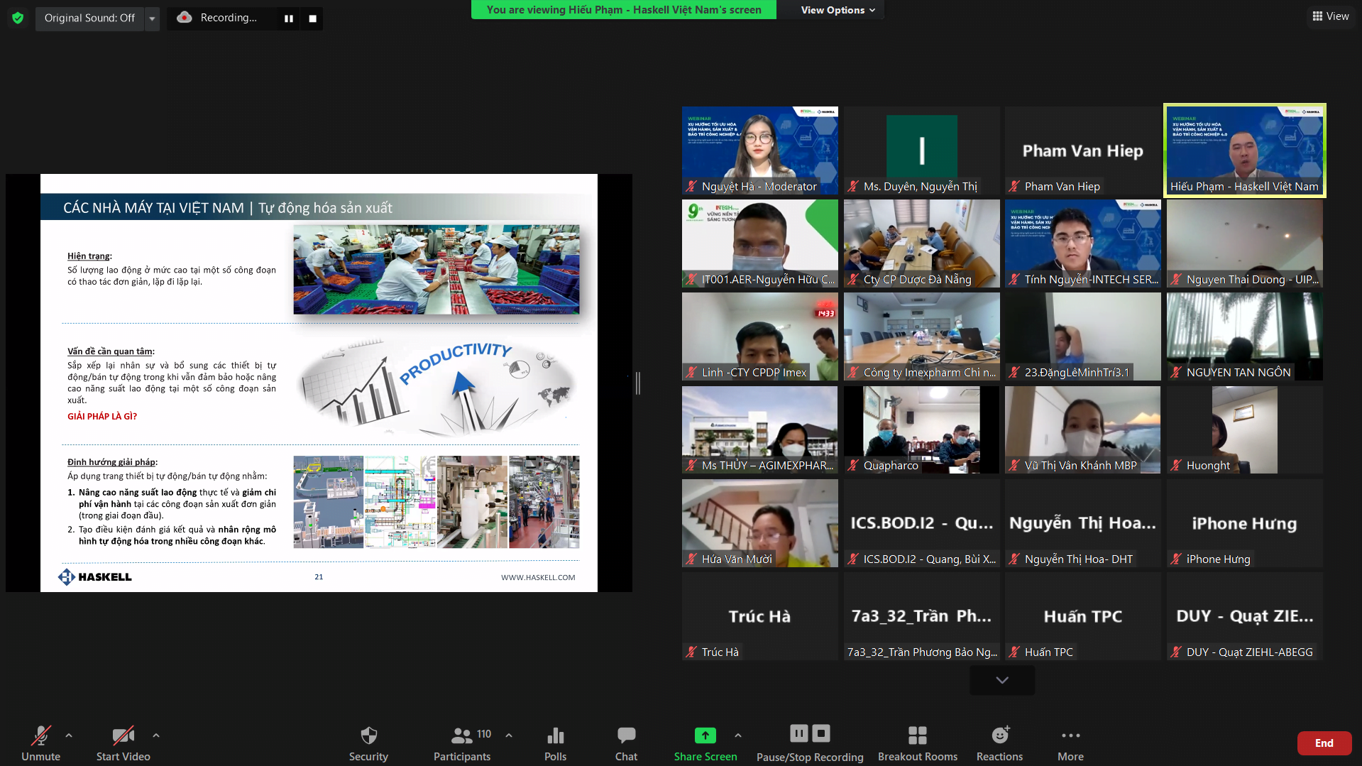Expand the caret next to Participants
1362x766 pixels.
point(509,735)
